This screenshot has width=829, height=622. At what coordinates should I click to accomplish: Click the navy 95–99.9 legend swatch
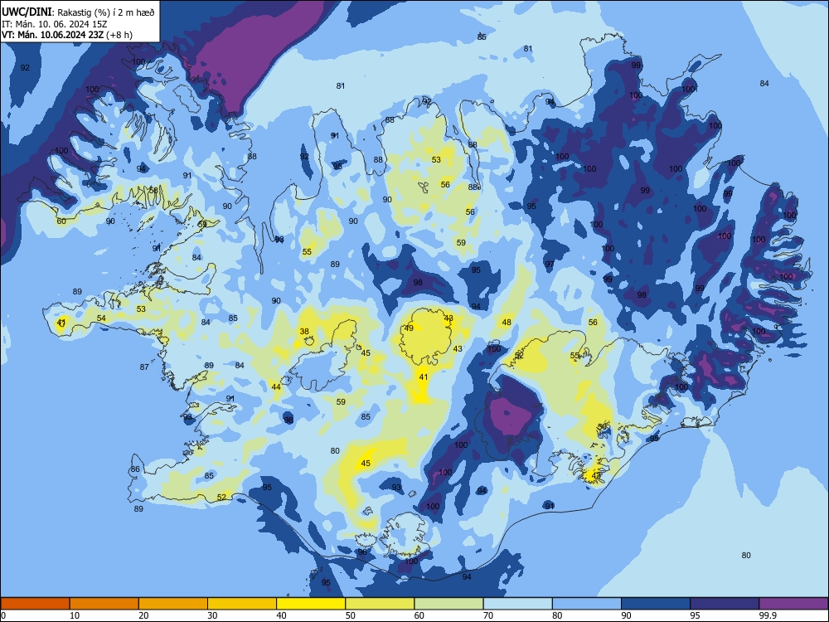coord(725,604)
